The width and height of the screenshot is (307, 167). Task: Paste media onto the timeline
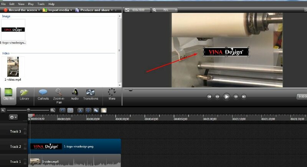coord(104,111)
